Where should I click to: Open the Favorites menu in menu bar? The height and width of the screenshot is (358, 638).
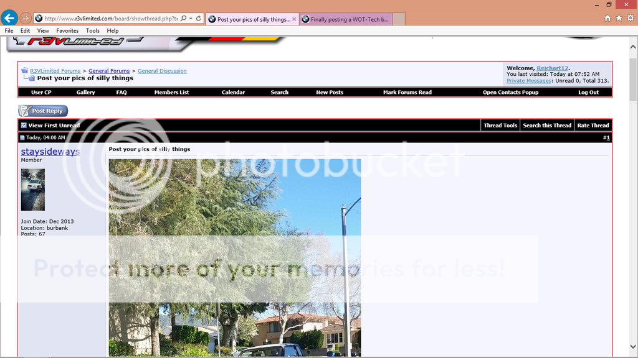point(67,30)
